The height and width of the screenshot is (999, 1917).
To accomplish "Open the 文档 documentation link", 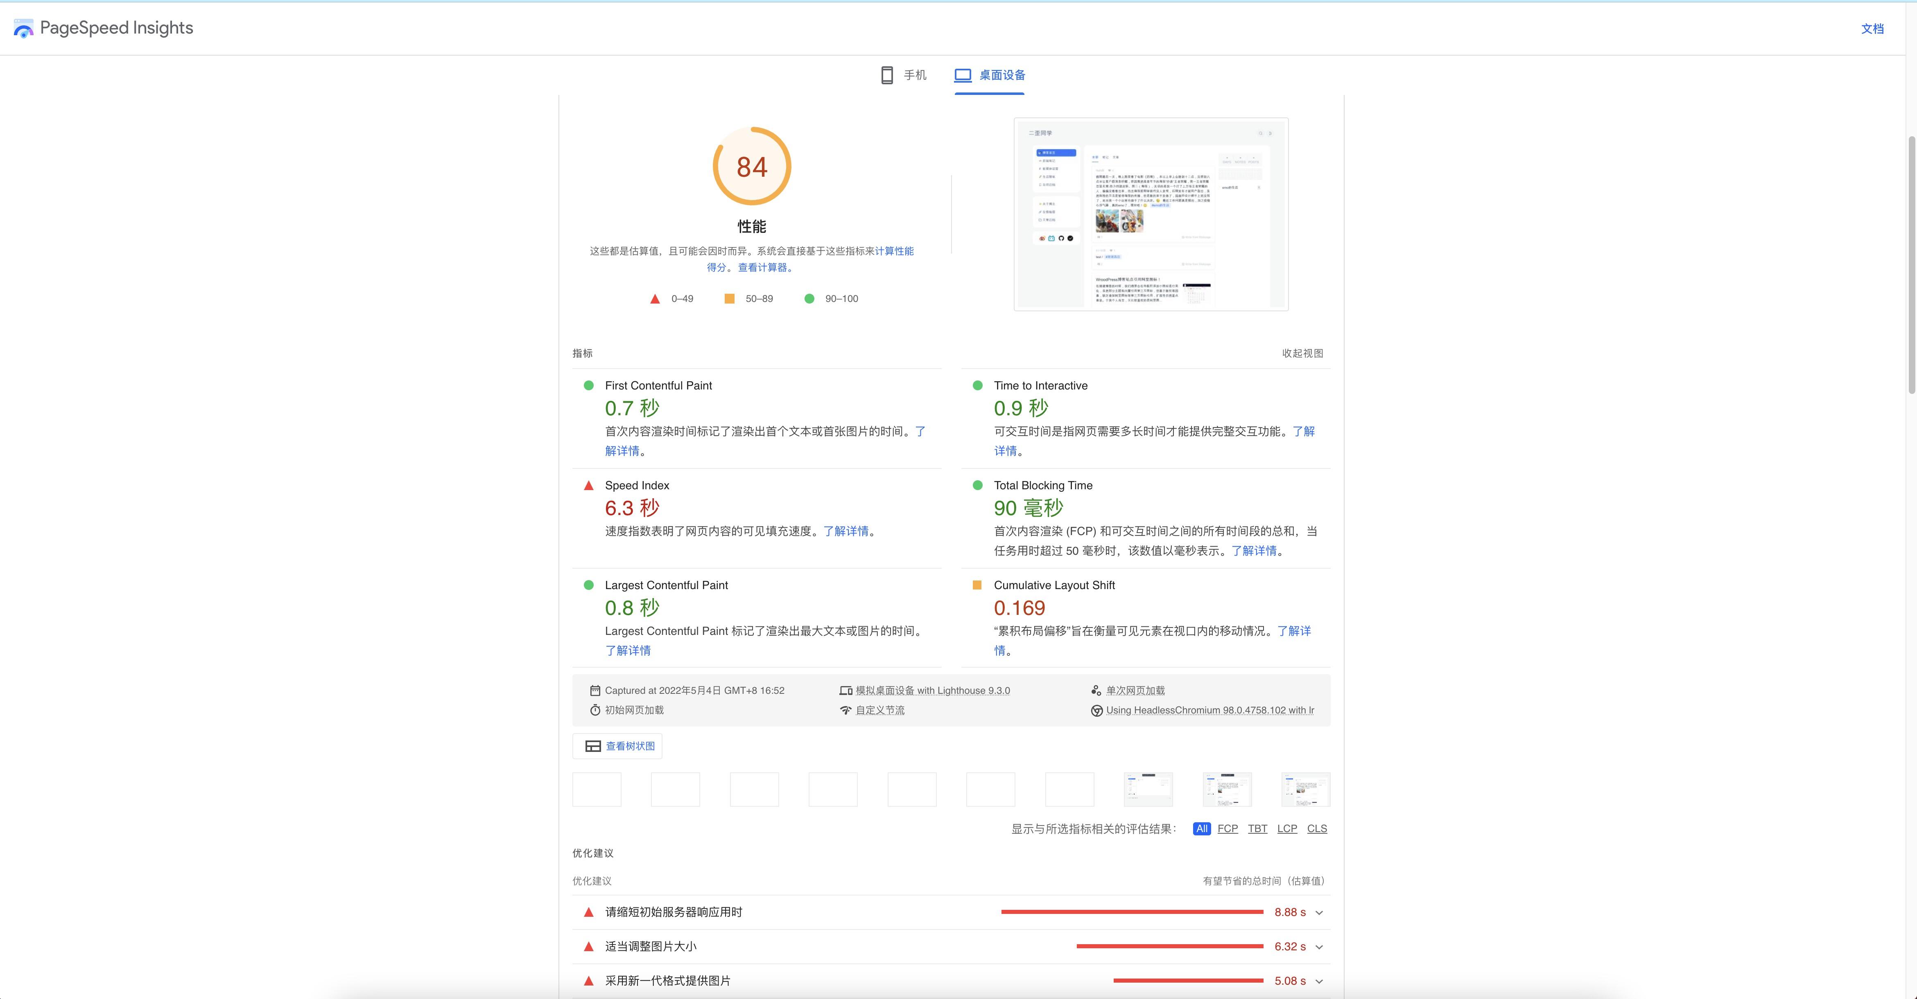I will point(1872,28).
